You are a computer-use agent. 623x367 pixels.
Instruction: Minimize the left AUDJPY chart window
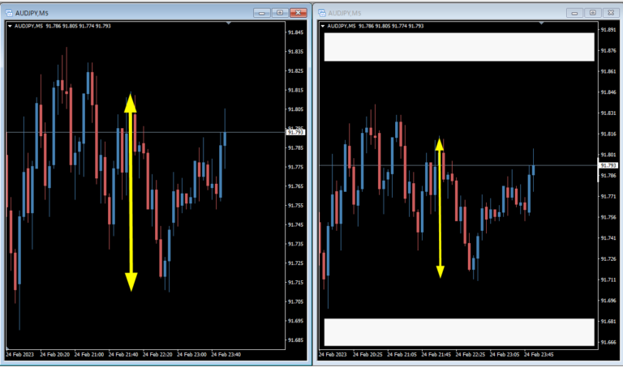click(262, 12)
